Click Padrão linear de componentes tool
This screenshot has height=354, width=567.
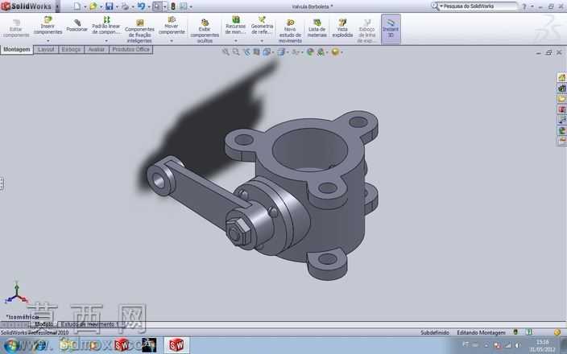106,25
